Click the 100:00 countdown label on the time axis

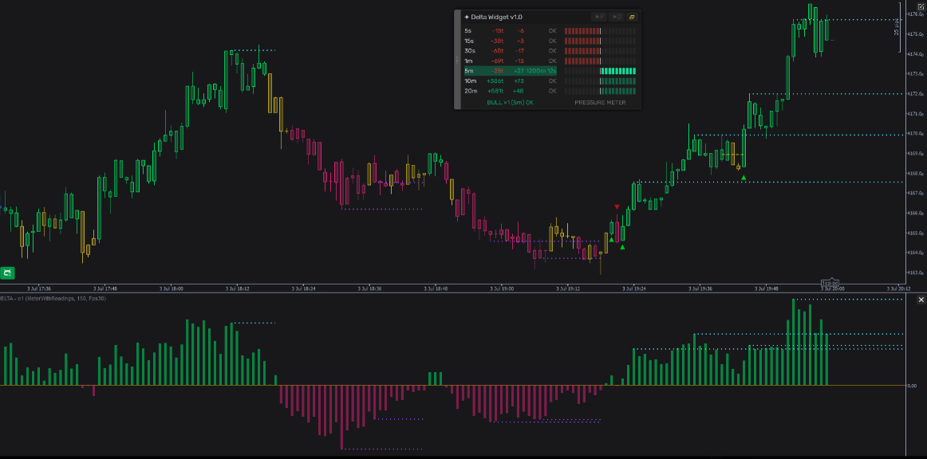(x=830, y=284)
